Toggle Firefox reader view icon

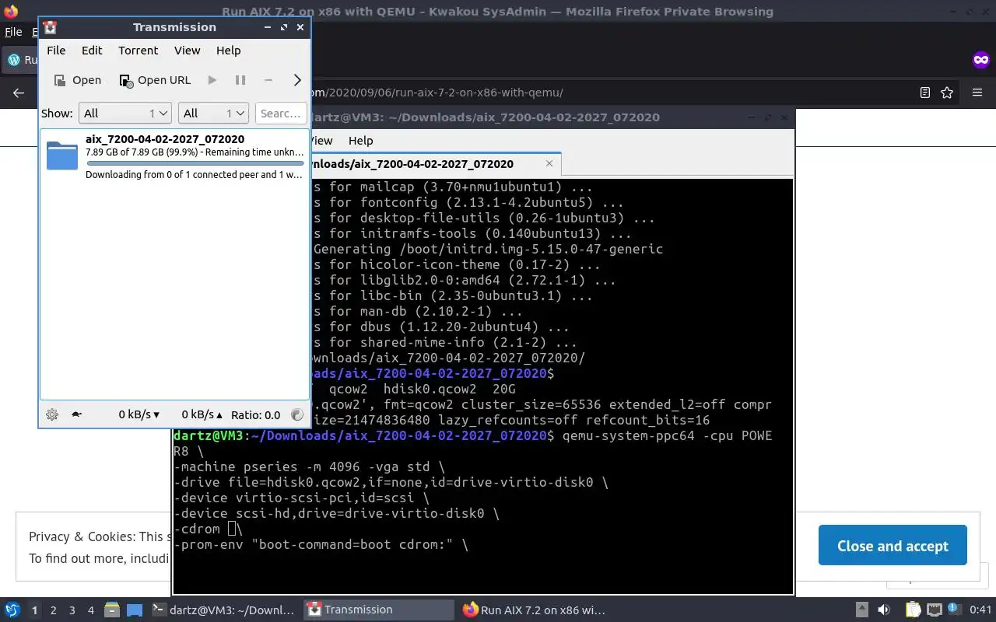pyautogui.click(x=924, y=93)
